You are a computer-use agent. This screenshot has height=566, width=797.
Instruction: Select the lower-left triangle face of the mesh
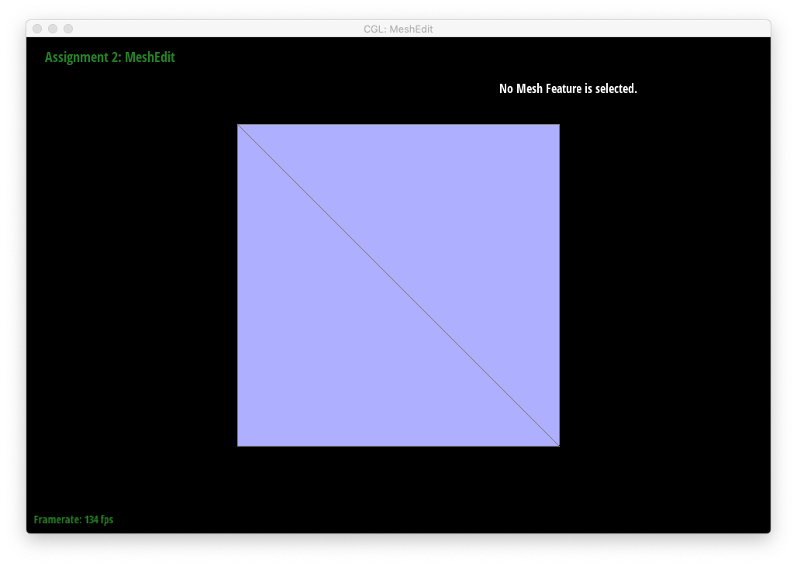pyautogui.click(x=345, y=339)
